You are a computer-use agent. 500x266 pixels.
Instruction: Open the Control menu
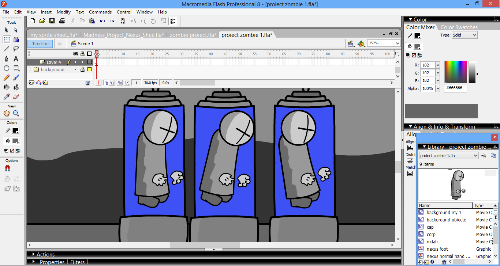124,12
